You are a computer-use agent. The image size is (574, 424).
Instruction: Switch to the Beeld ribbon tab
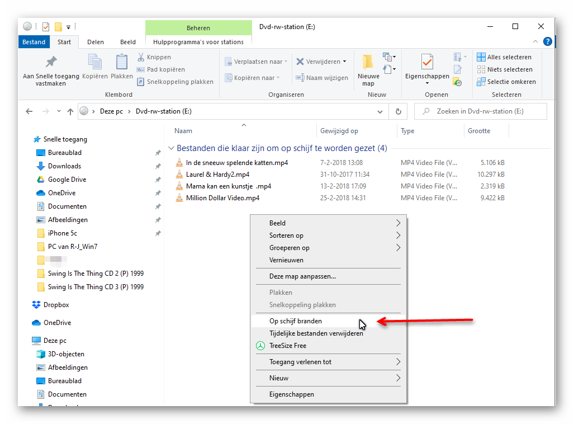127,42
